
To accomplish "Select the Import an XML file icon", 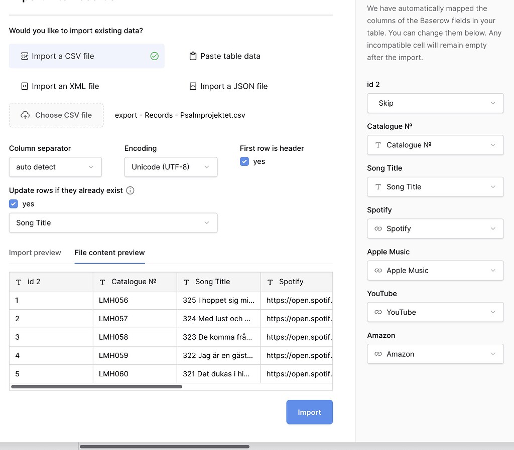I will [x=24, y=86].
